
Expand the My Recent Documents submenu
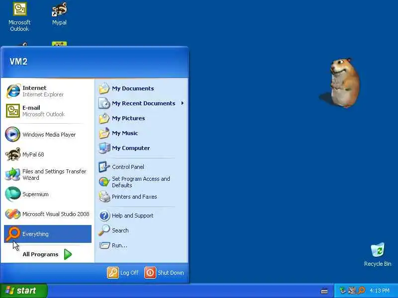141,103
